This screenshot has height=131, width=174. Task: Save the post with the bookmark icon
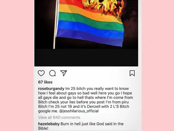tap(132, 73)
